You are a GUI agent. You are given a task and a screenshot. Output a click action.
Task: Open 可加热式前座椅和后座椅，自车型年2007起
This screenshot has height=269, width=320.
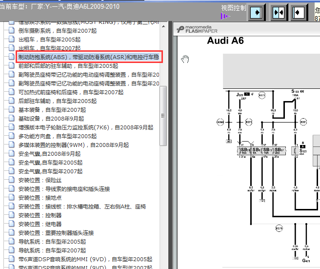[71, 92]
